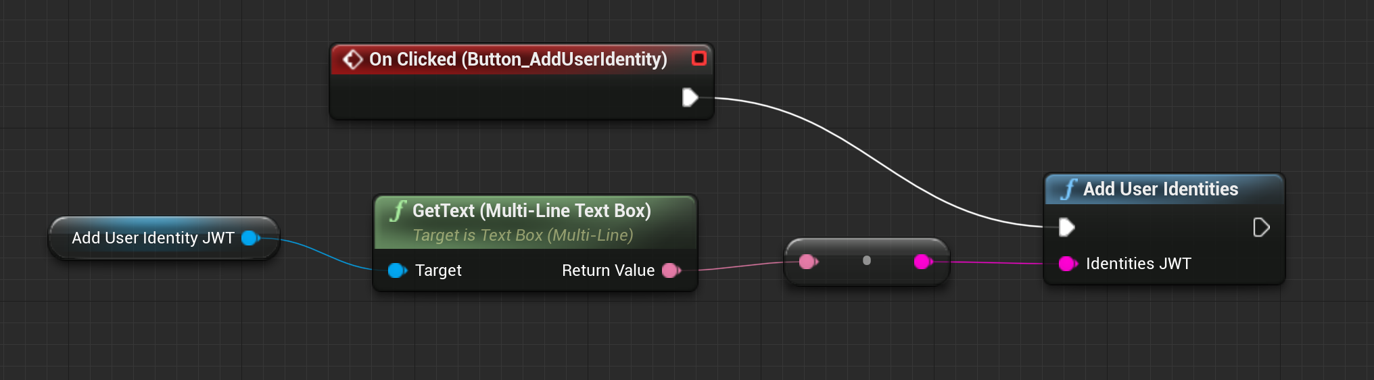Click the On Clicked node's white exec output pin
Viewport: 1374px width, 380px height.
click(x=690, y=98)
